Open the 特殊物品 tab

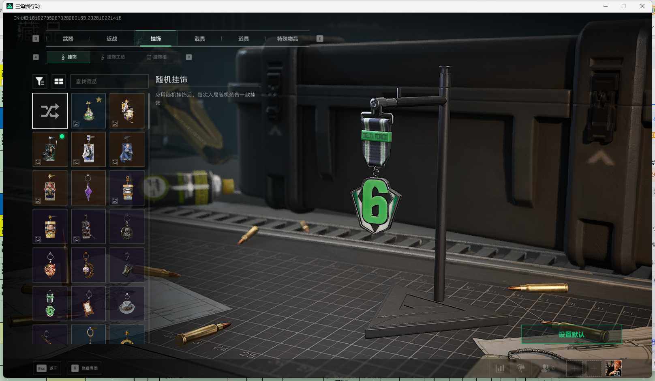click(287, 39)
